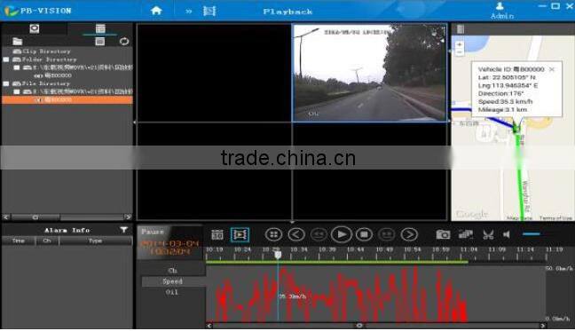Viewport: 575px width, 331px height.
Task: Adjust the blue volume slider
Action: tap(531, 234)
